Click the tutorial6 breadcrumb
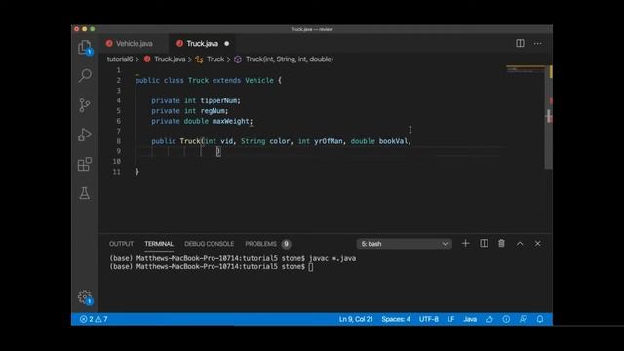 click(120, 59)
